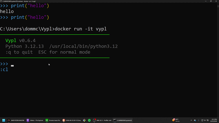This screenshot has height=123, width=219.
Task: Open Process Lasso Pro from taskbar
Action: 53,120
